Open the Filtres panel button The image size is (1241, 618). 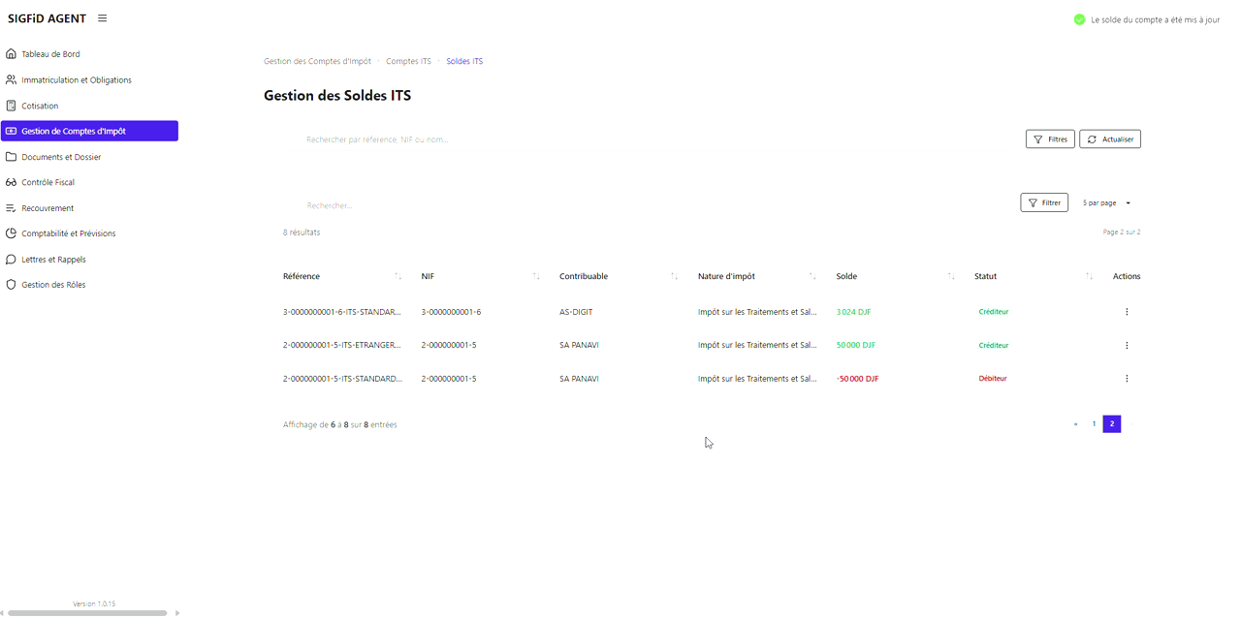pos(1050,139)
